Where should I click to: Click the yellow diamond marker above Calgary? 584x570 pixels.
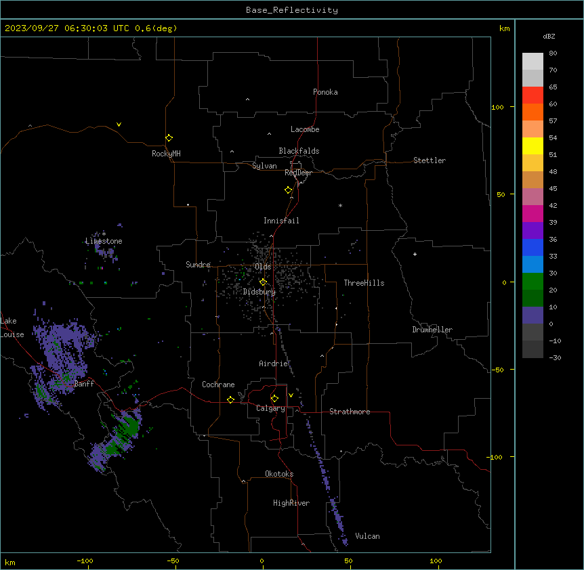(x=274, y=399)
